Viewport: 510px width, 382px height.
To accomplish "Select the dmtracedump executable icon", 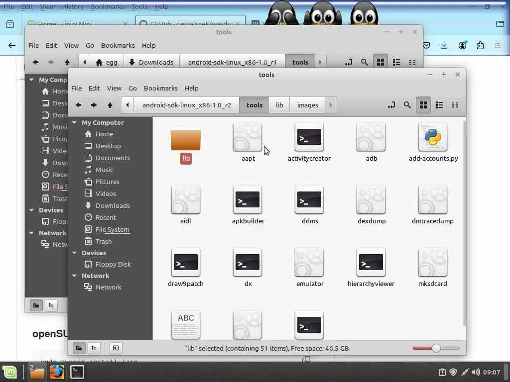I will [433, 199].
